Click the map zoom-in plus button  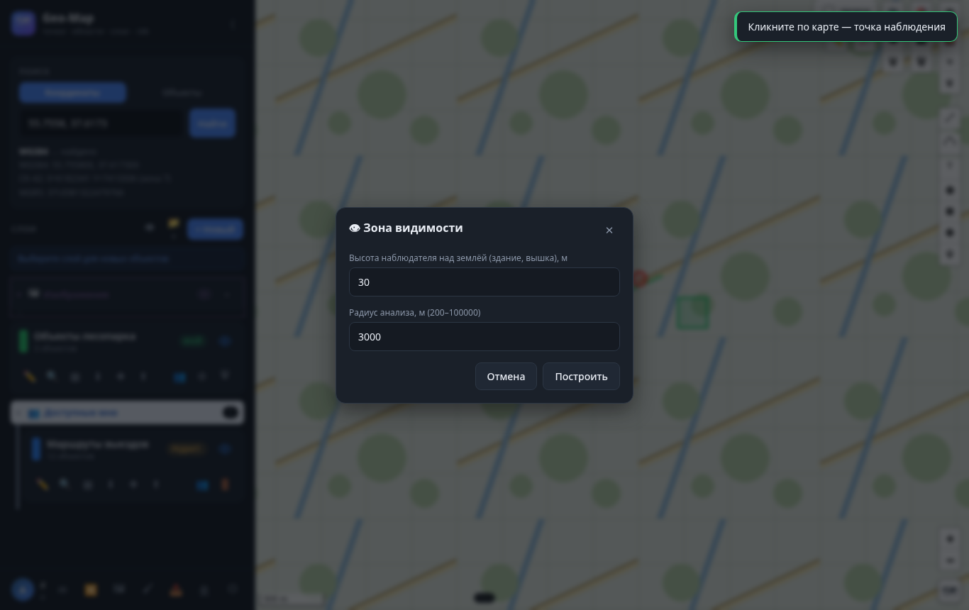pyautogui.click(x=951, y=539)
